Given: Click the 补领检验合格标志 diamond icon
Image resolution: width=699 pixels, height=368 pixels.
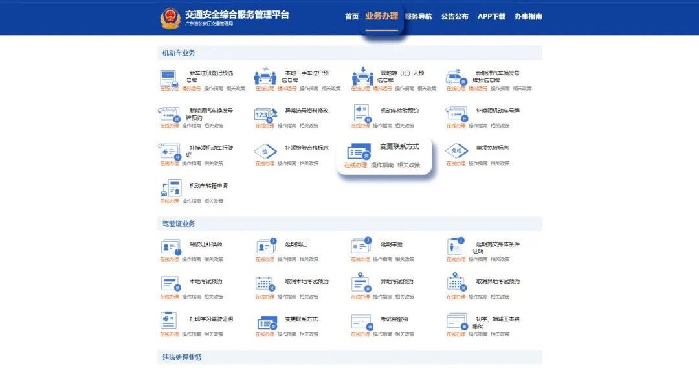Looking at the screenshot, I should tap(265, 152).
